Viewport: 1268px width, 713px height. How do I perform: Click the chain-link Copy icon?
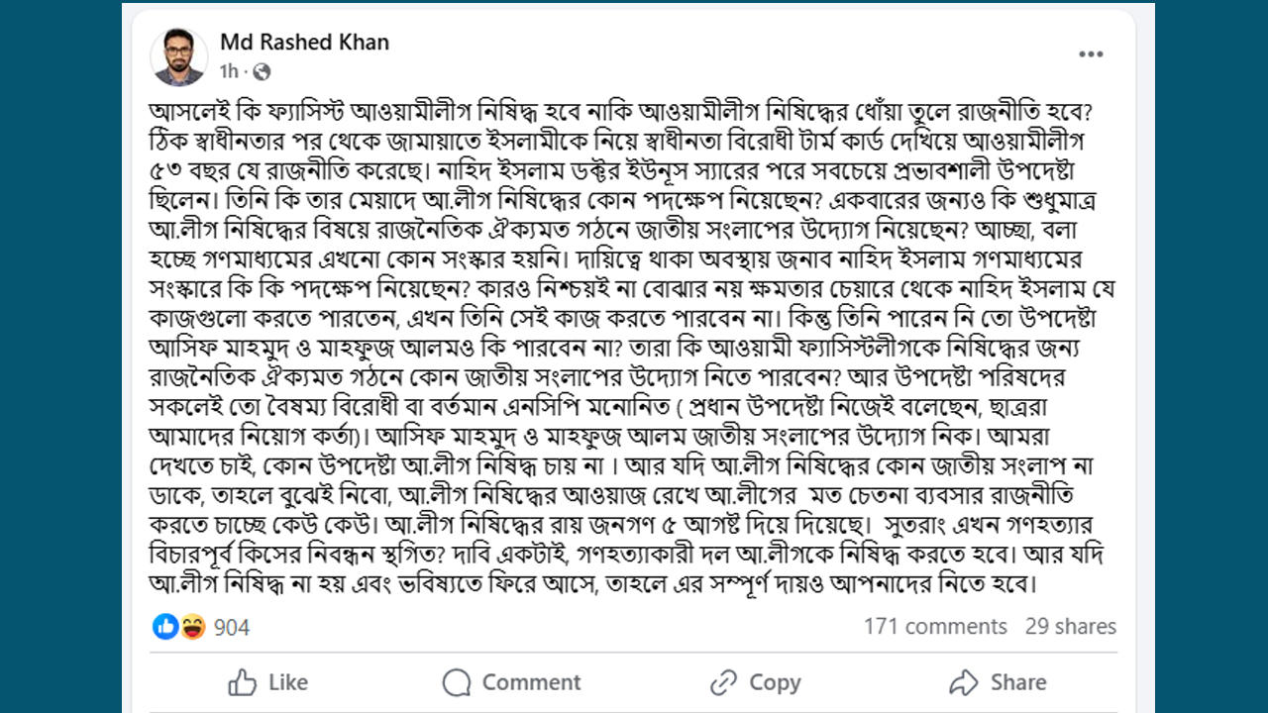coord(724,682)
